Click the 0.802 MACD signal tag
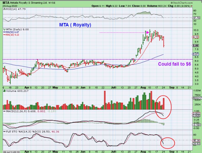Screen dimensions: 202x153 (x=197, y=114)
